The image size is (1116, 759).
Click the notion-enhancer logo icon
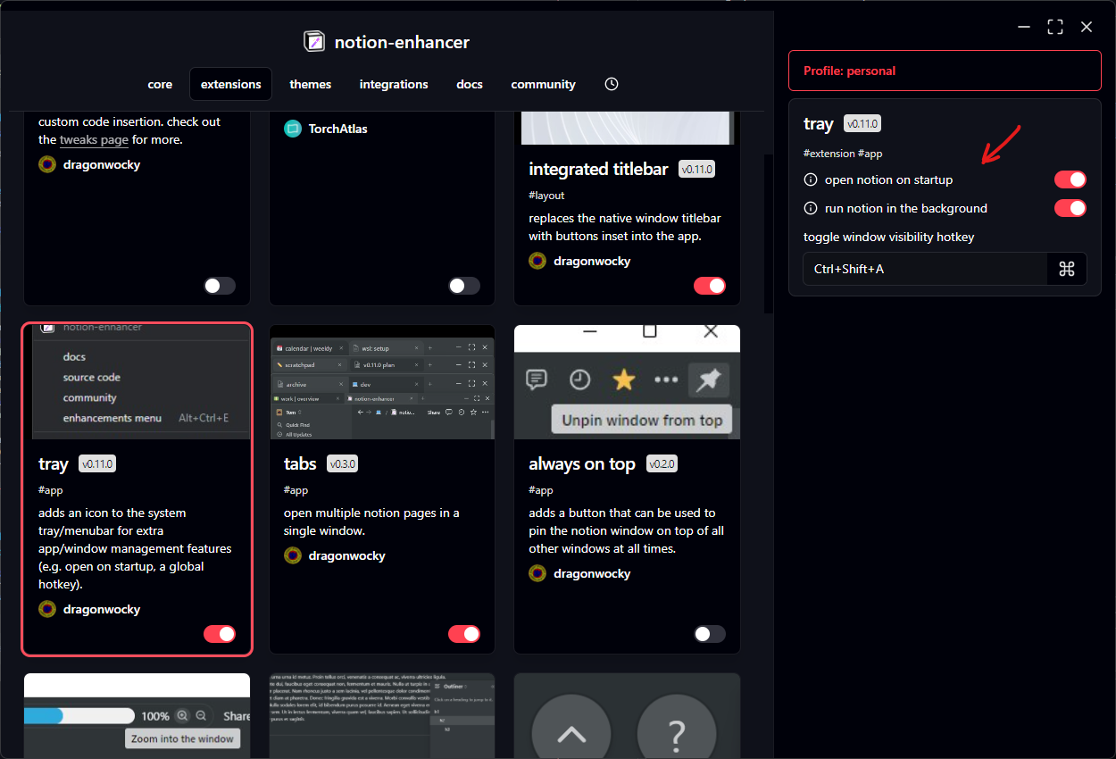pyautogui.click(x=313, y=41)
